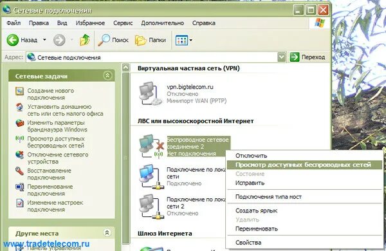Open the Дополнительно menu
Screen dimensions: 386x251
(x=163, y=23)
